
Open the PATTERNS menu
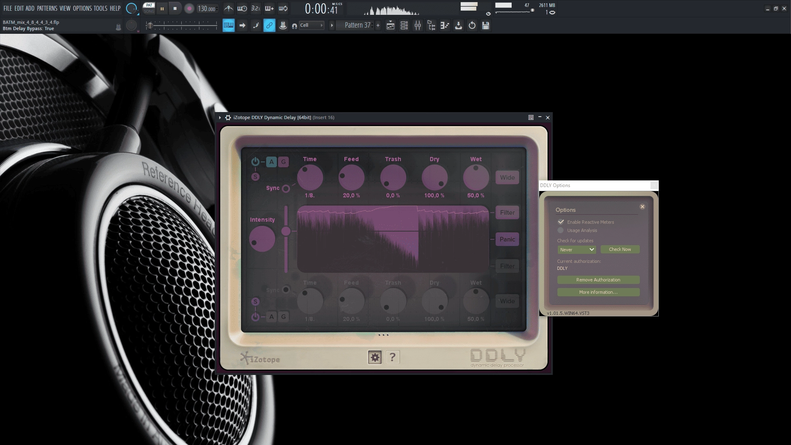point(47,8)
